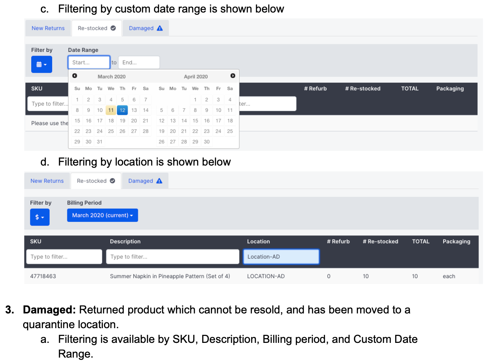Click the Location-AD filter field
The width and height of the screenshot is (494, 362).
pyautogui.click(x=281, y=256)
